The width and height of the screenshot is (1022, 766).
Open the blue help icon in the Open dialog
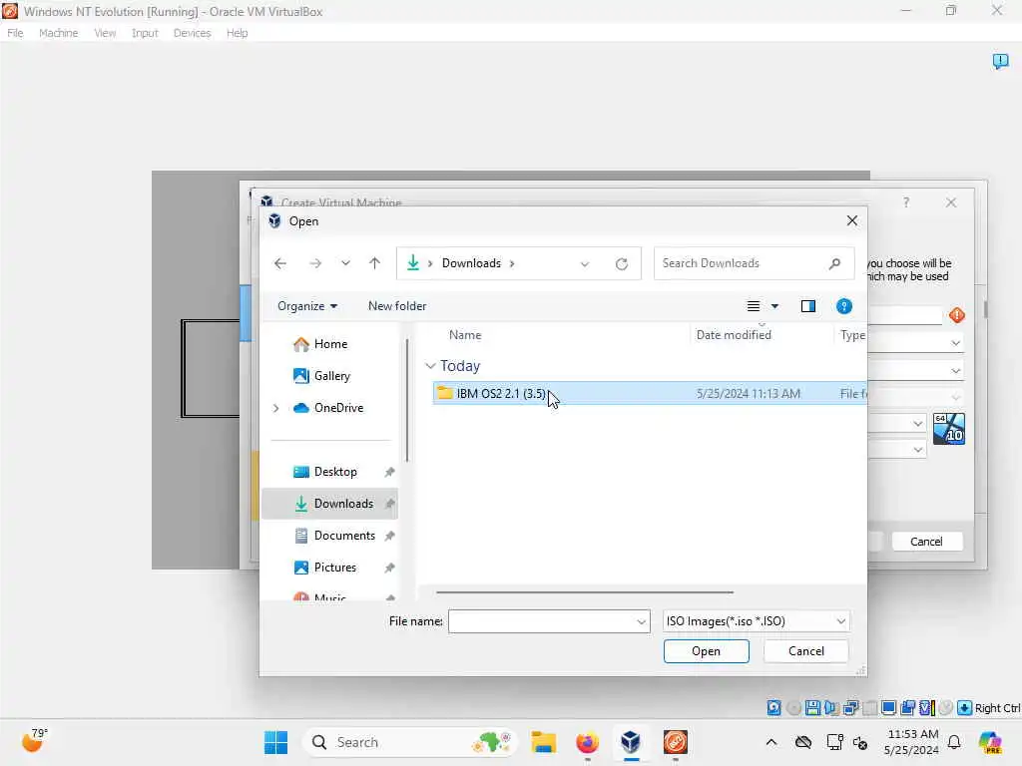point(844,306)
